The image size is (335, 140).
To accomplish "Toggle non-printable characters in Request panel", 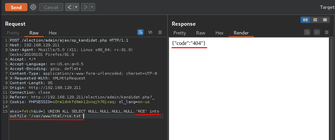I will pyautogui.click(x=150, y=32).
